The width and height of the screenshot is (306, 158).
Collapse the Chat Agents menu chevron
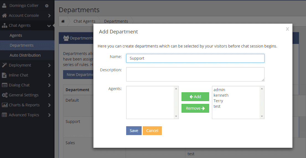(x=49, y=26)
